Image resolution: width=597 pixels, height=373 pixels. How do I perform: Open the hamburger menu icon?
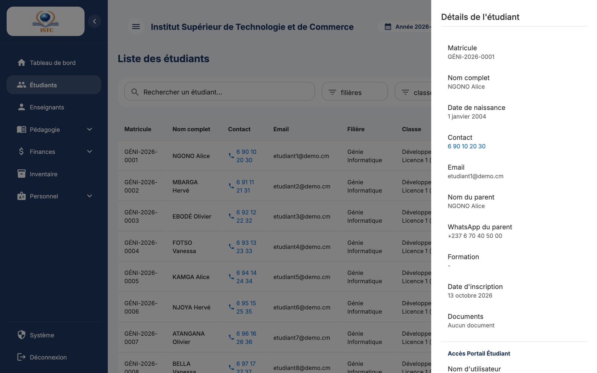click(x=136, y=26)
